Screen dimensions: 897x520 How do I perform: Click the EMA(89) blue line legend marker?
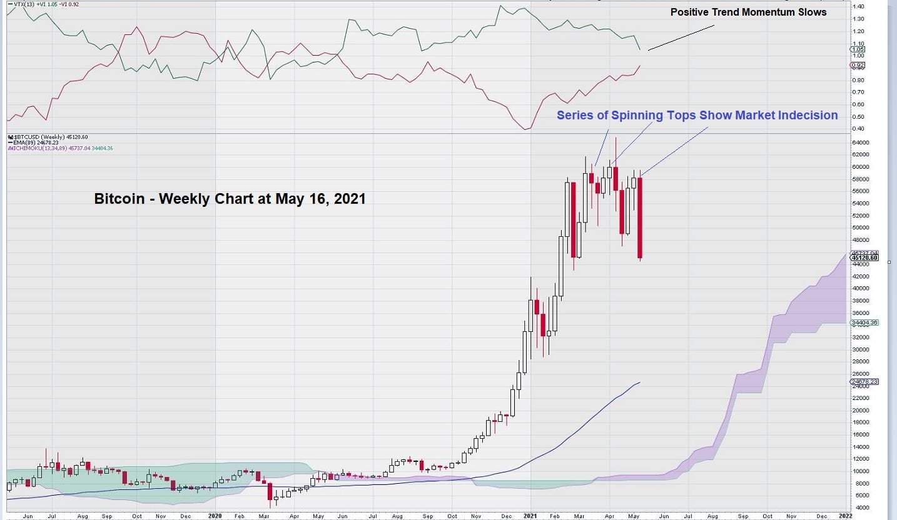[x=10, y=142]
